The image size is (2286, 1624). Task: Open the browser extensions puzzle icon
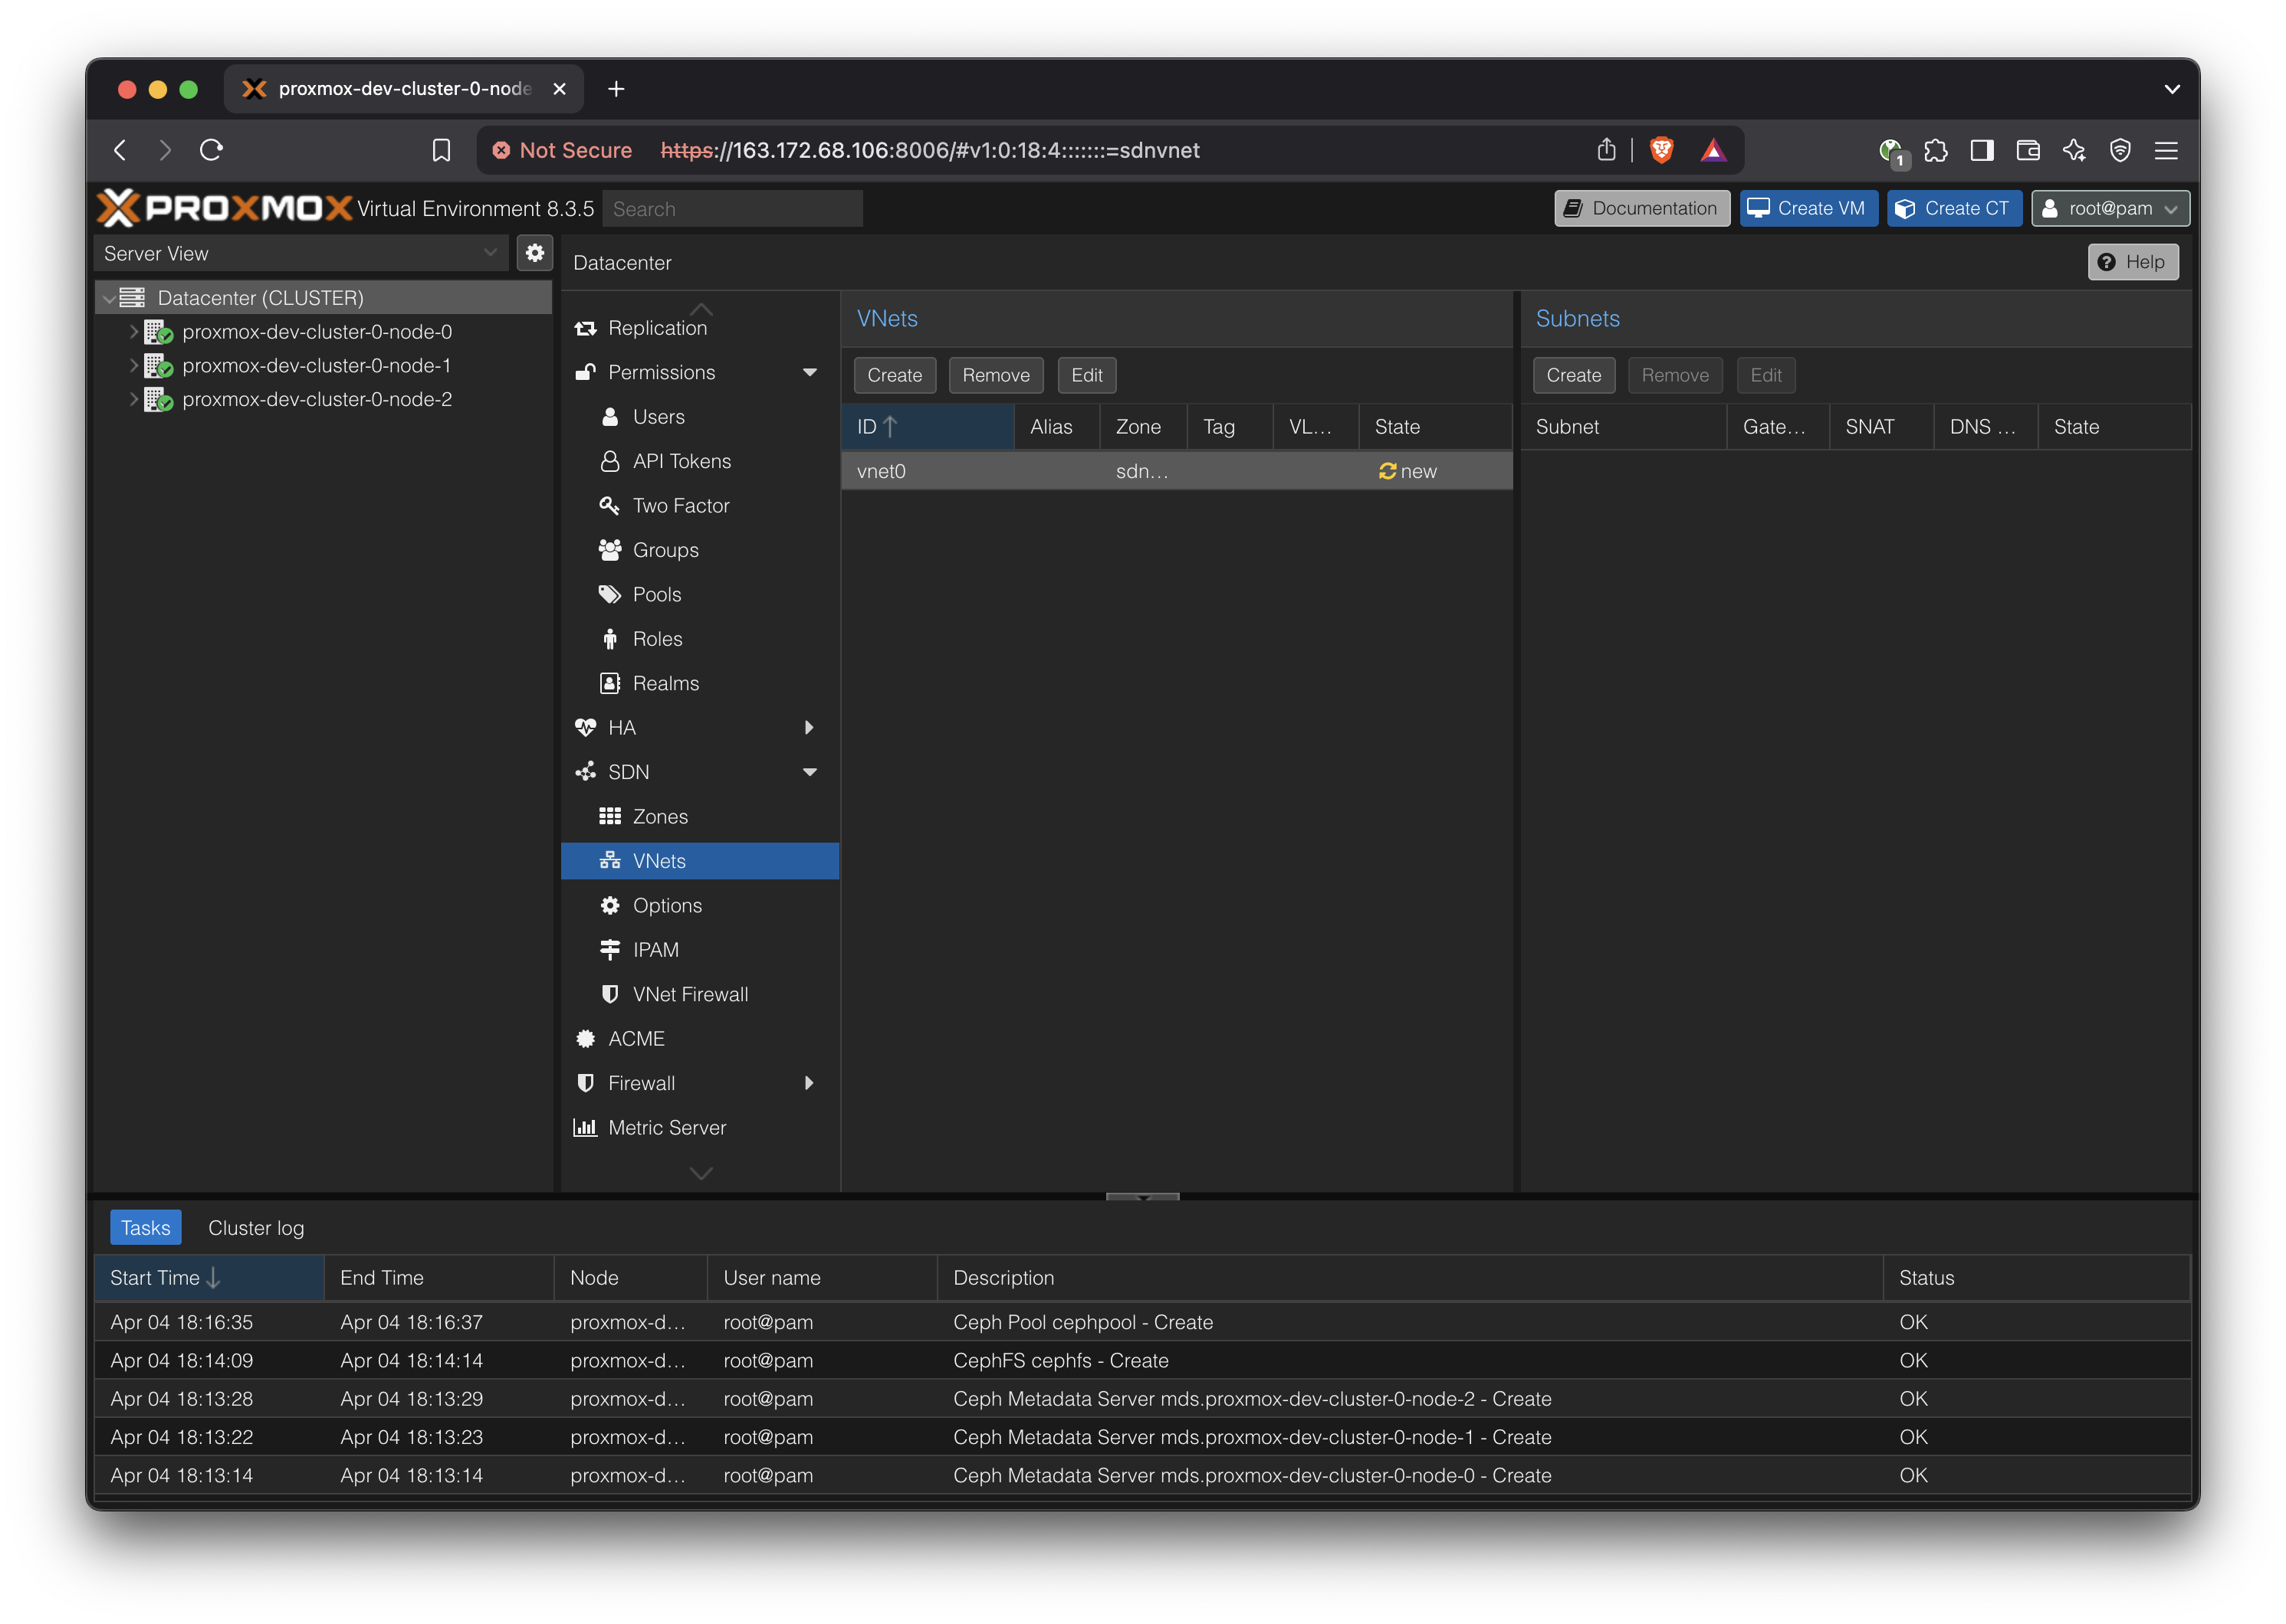pyautogui.click(x=1936, y=150)
